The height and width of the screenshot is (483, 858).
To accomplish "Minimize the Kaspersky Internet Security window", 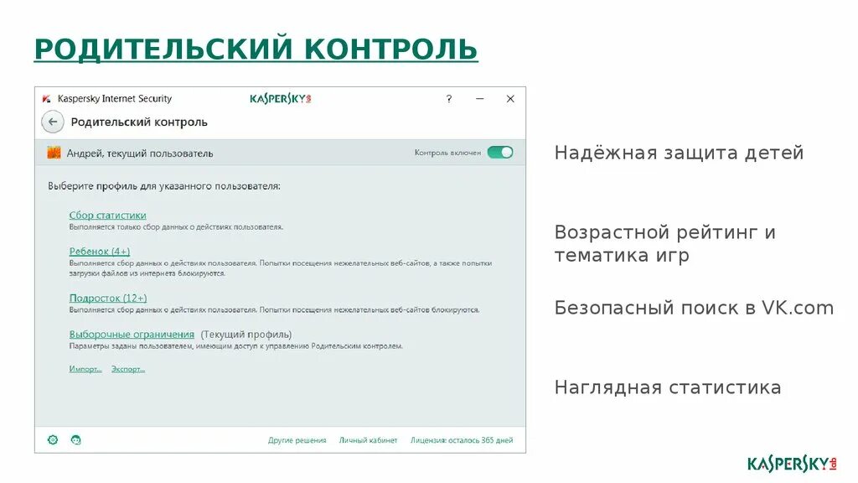I will (480, 99).
